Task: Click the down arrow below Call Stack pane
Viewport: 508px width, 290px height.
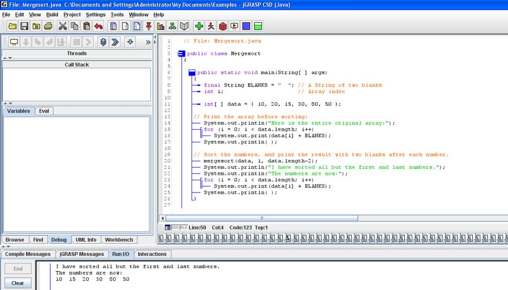Action: 10,103
